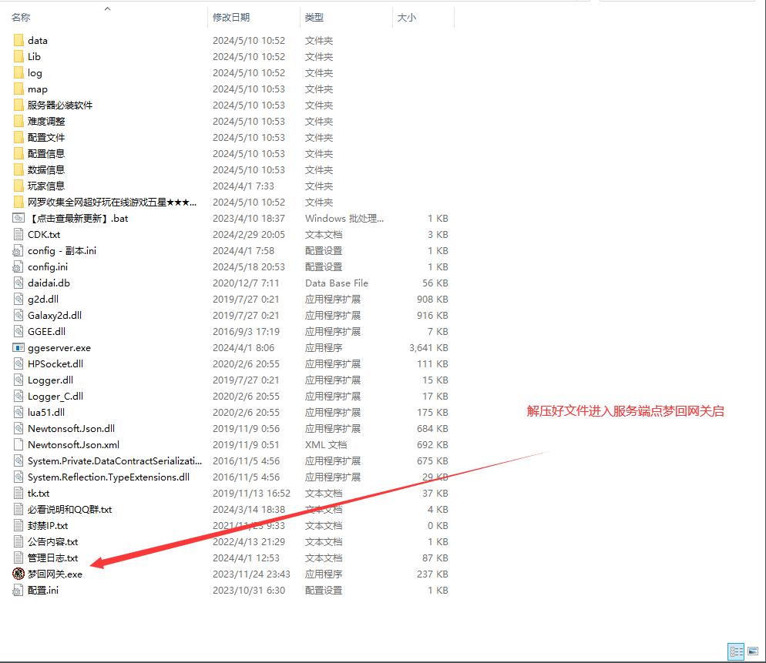
Task: Click the 梦回网关.exe application icon
Action: click(18, 574)
